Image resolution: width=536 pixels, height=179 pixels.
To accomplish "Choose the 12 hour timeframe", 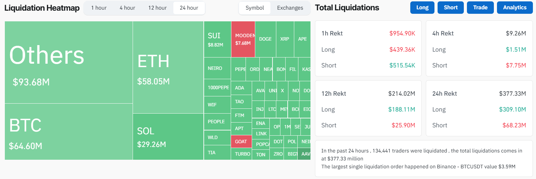I will (x=157, y=8).
